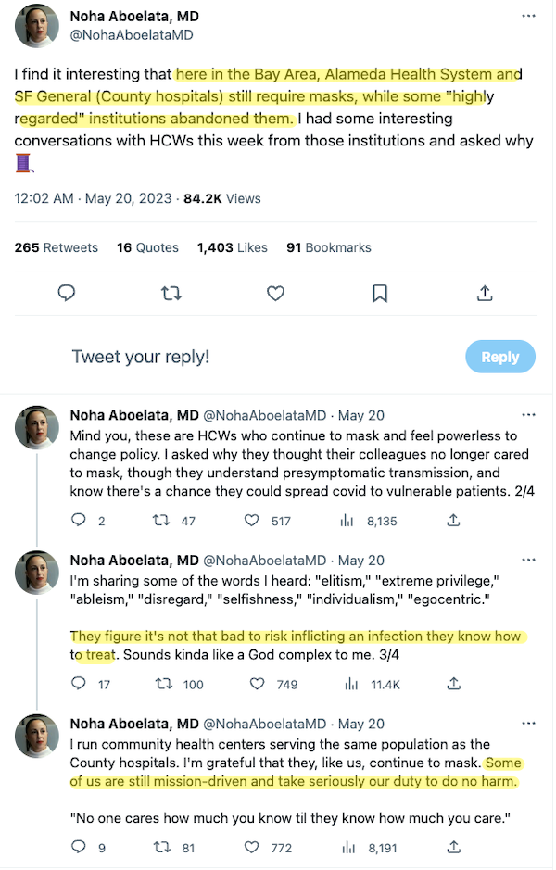556x870 pixels.
Task: Open the more options menu on the main tweet
Action: (528, 17)
